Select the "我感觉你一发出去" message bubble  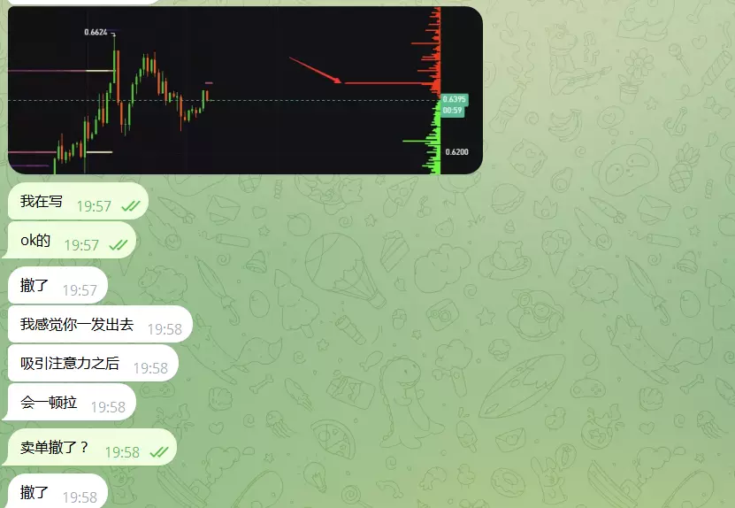100,324
